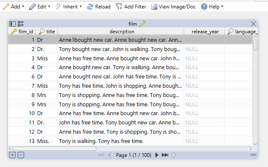Select film_id cell 1
Screen dimensions: 268x167
[x=22, y=40]
